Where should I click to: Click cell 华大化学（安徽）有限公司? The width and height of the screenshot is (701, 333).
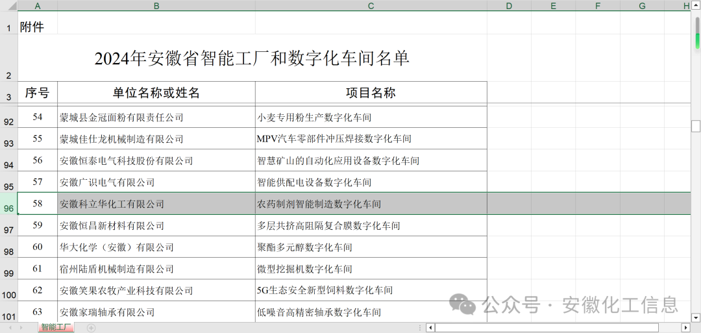(156, 247)
